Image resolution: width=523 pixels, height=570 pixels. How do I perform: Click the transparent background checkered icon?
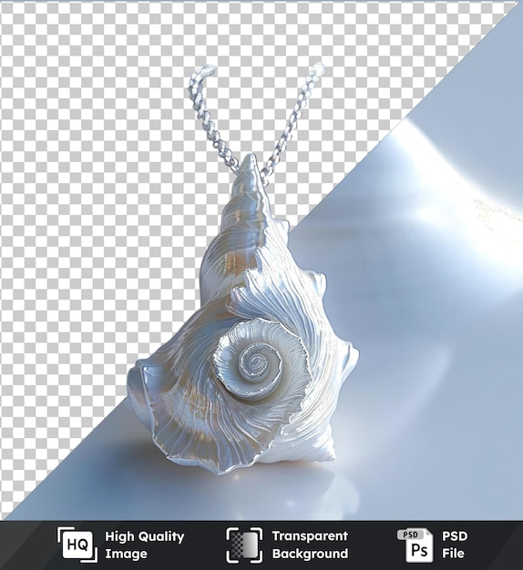244,545
